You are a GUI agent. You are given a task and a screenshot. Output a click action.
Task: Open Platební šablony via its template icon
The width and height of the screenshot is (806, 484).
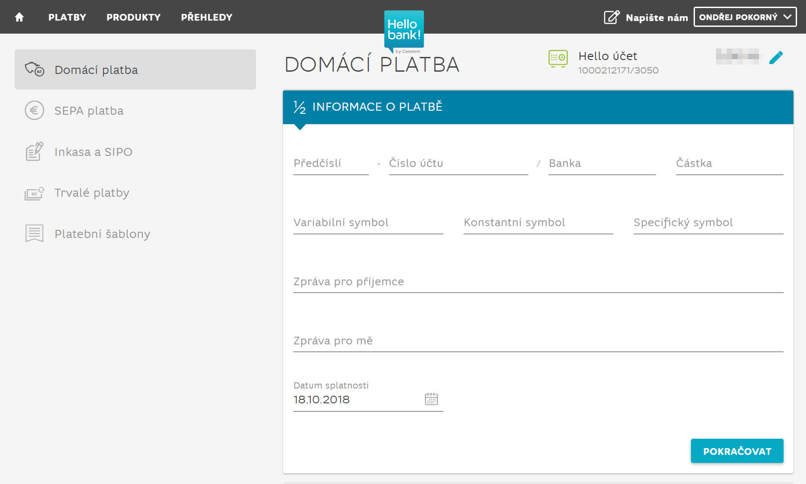34,233
